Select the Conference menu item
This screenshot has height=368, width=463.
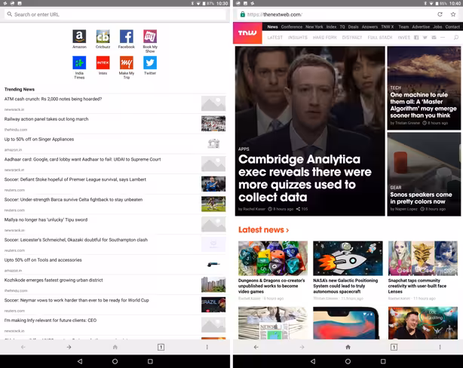(291, 27)
